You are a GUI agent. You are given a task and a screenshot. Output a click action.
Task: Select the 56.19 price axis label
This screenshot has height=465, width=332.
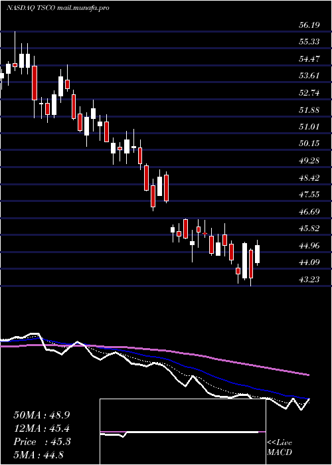click(x=309, y=25)
